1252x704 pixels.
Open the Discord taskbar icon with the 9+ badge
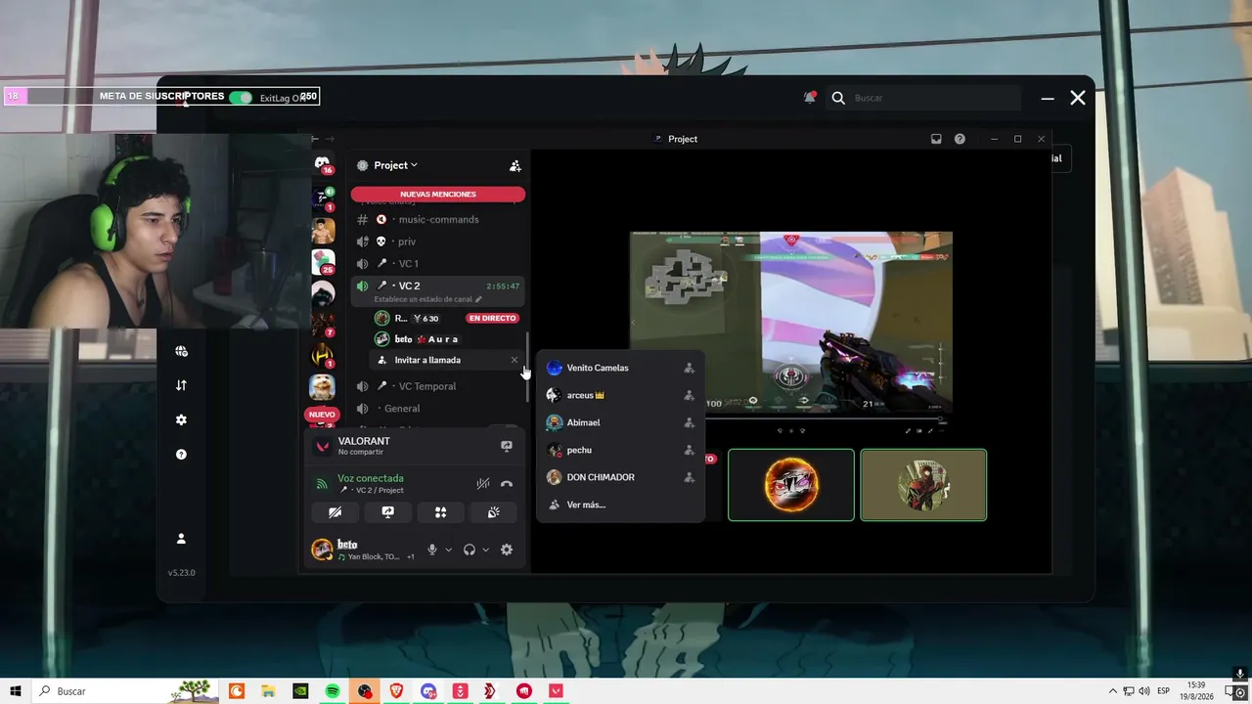tap(428, 691)
